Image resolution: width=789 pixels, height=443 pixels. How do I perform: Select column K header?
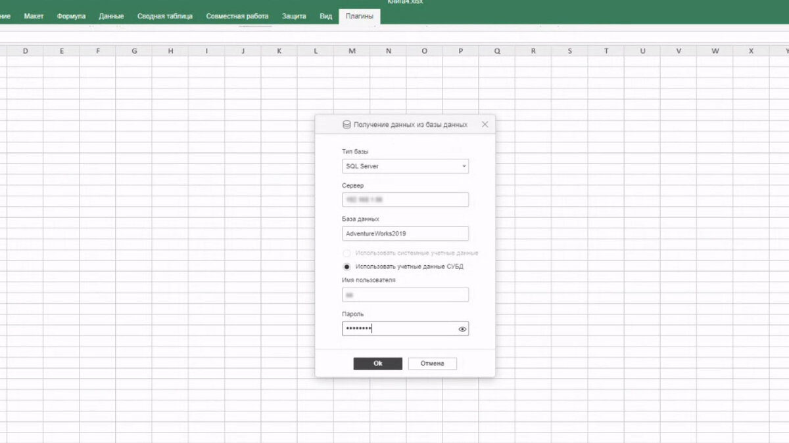[279, 51]
